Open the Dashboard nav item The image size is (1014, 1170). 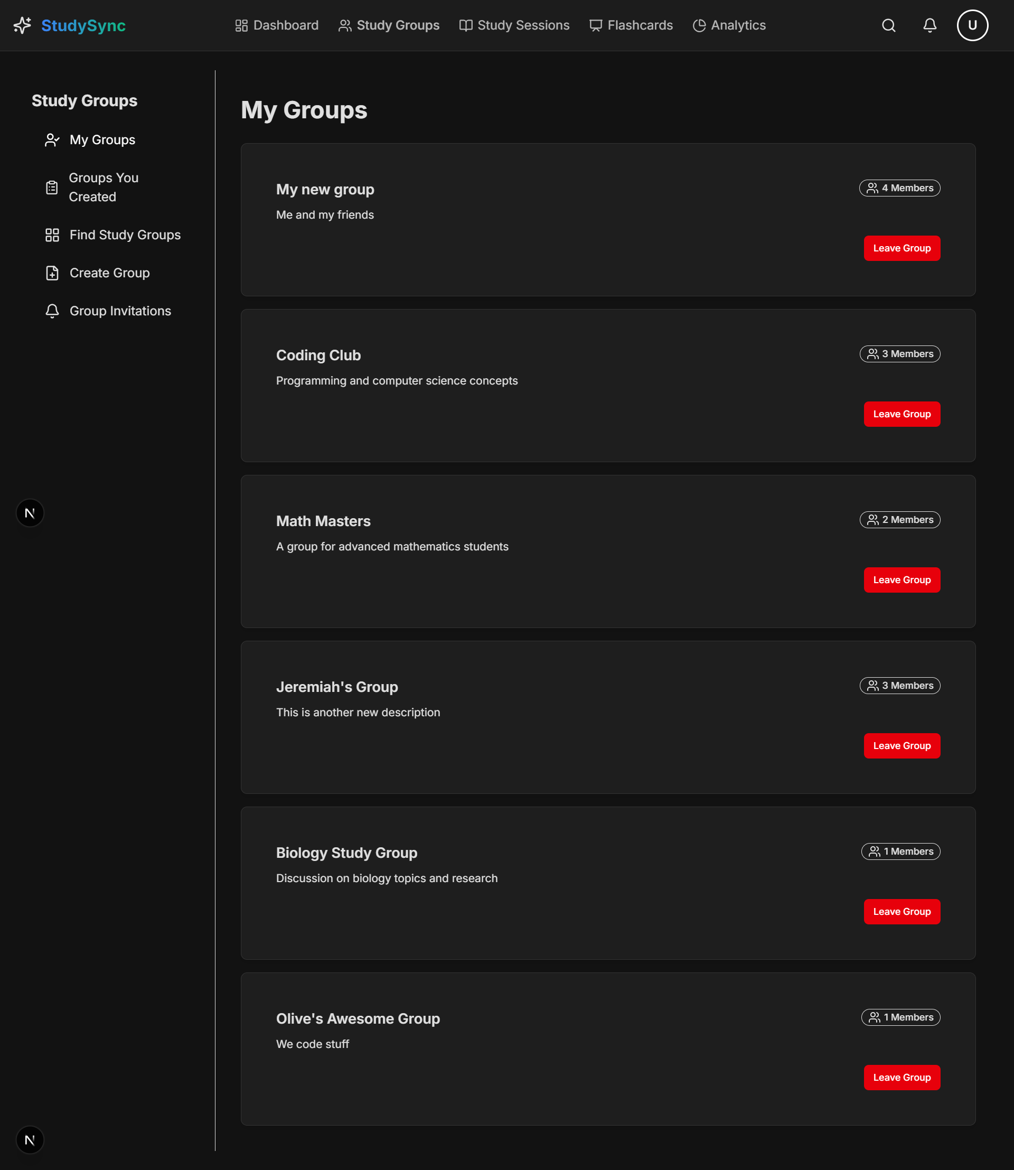pos(277,25)
